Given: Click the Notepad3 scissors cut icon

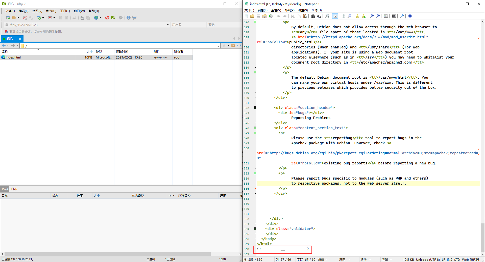Looking at the screenshot, I should point(293,16).
